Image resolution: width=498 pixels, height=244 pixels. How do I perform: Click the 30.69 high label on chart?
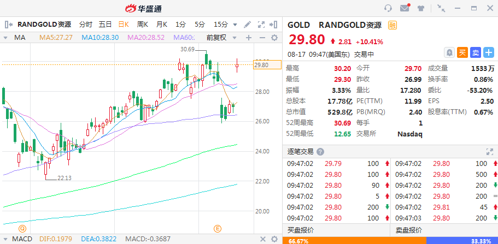tap(188, 49)
